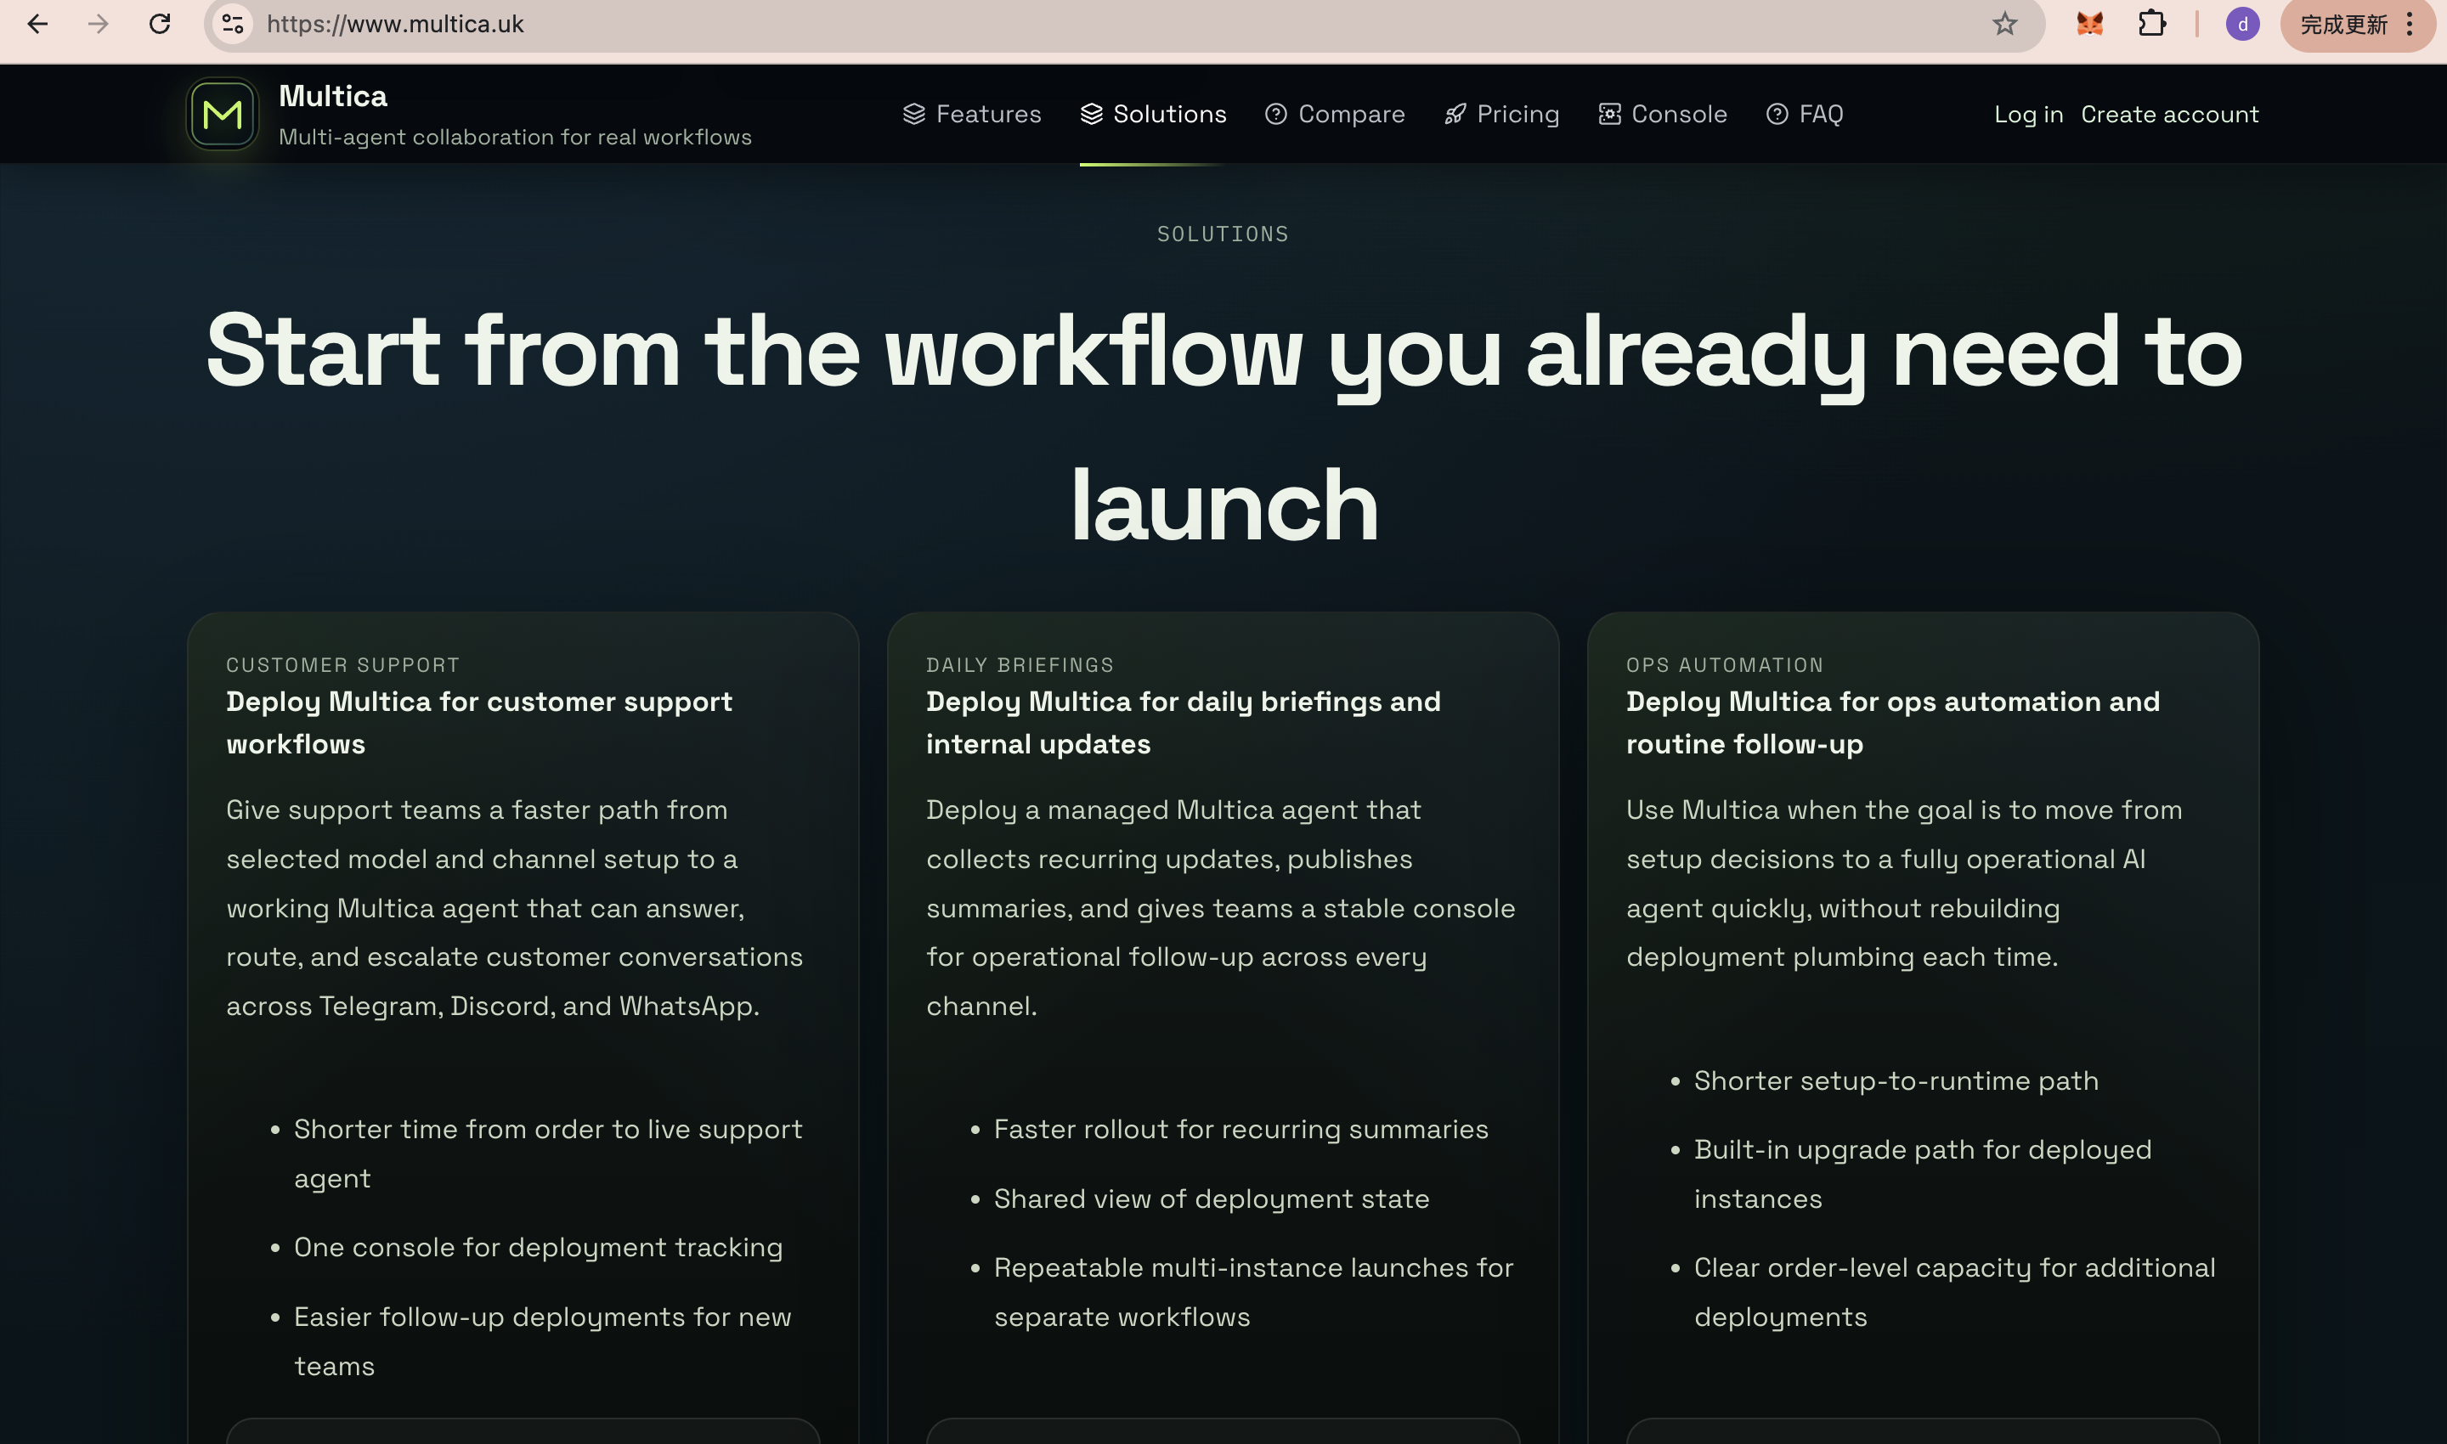The image size is (2447, 1444).
Task: Click the Features layers icon
Action: pyautogui.click(x=914, y=114)
